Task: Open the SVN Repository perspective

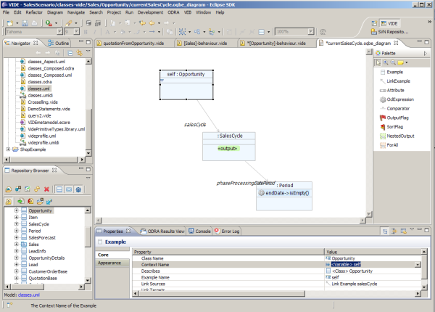Action: 390,32
